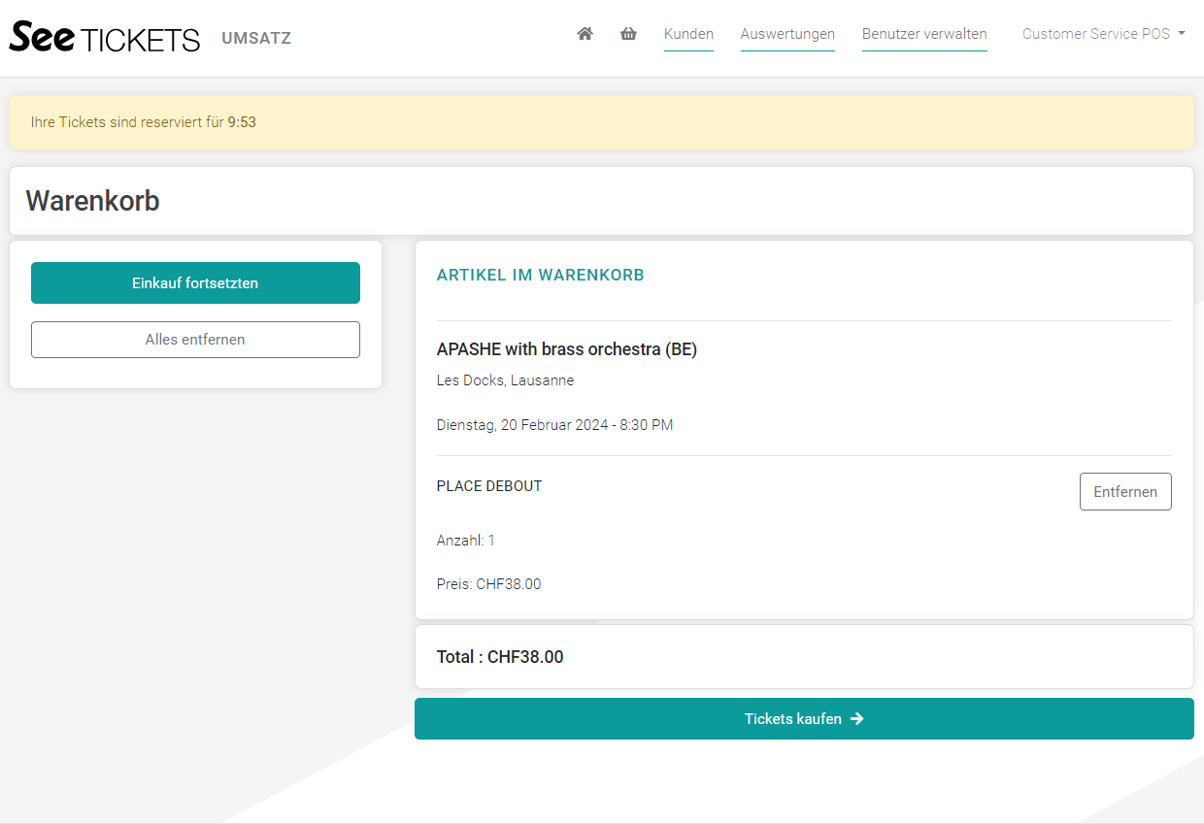Click the Preis: CHF38.00 line
The height and width of the screenshot is (824, 1204).
pyautogui.click(x=489, y=584)
